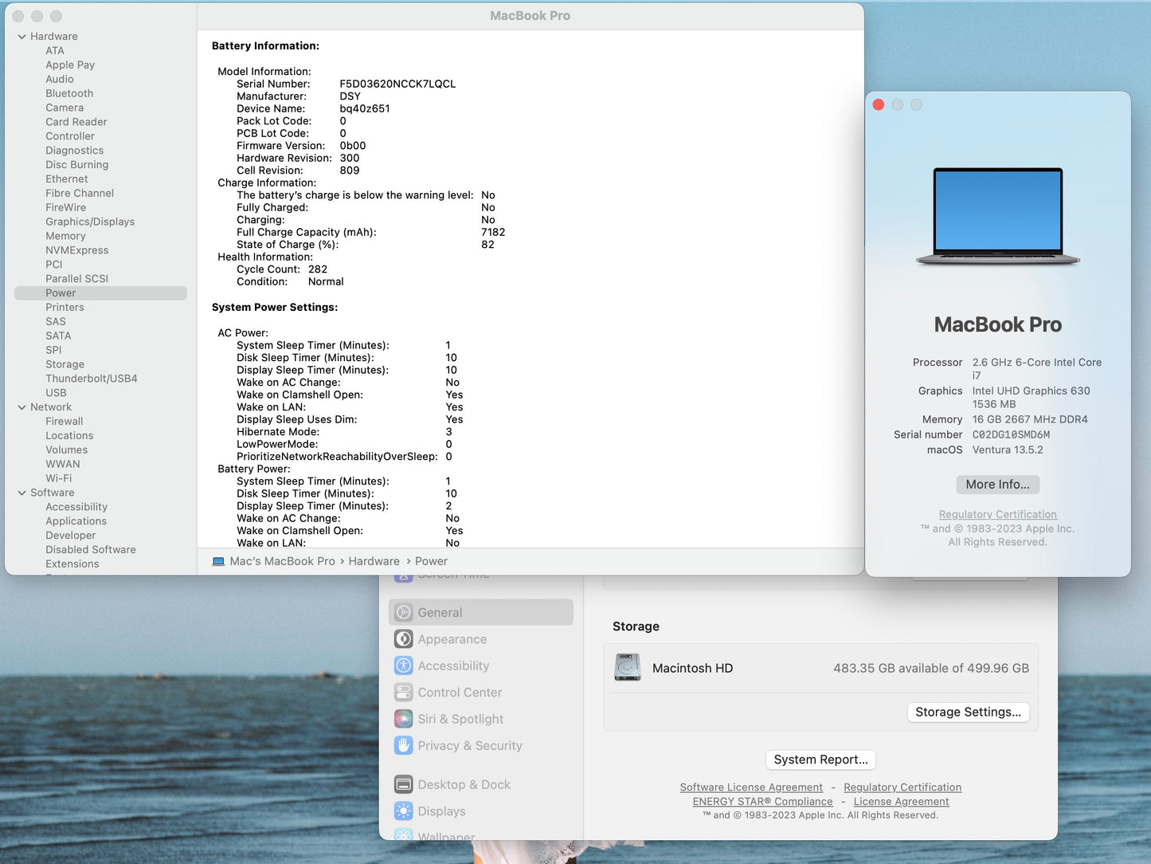Screen dimensions: 1151x864
Task: Collapse the Network tree section
Action: coord(22,407)
